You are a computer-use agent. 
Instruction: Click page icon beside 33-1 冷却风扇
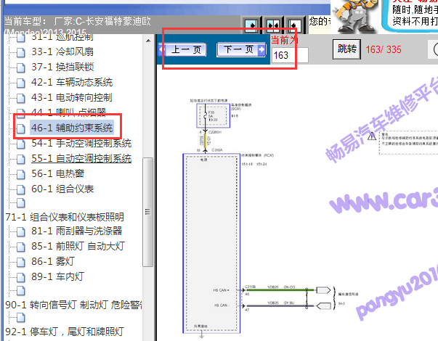click(x=20, y=52)
